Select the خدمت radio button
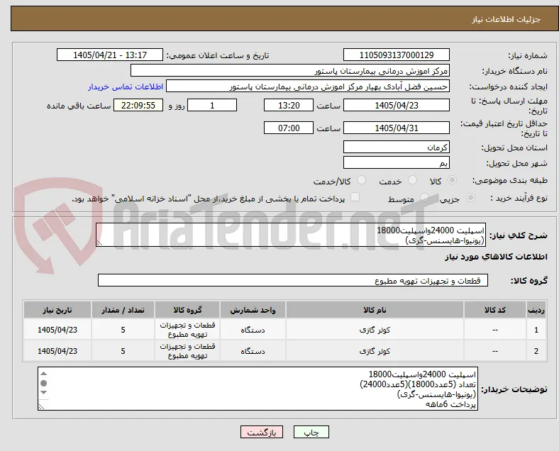 412,180
